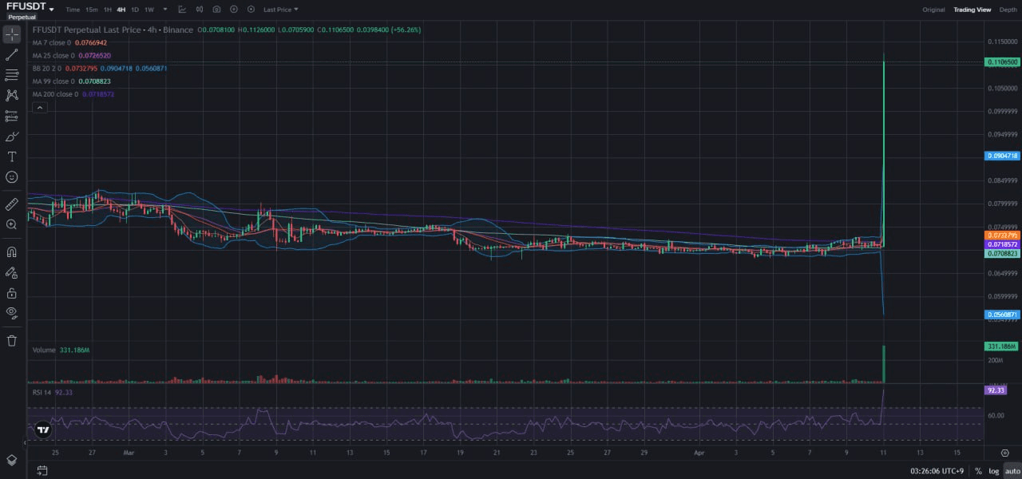Select the trend line drawing tool
The image size is (1022, 479).
12,54
